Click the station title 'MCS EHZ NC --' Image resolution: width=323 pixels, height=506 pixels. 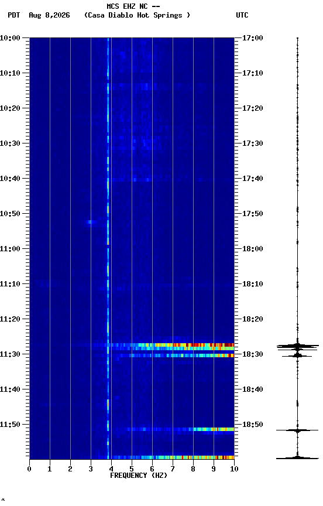[x=133, y=6]
